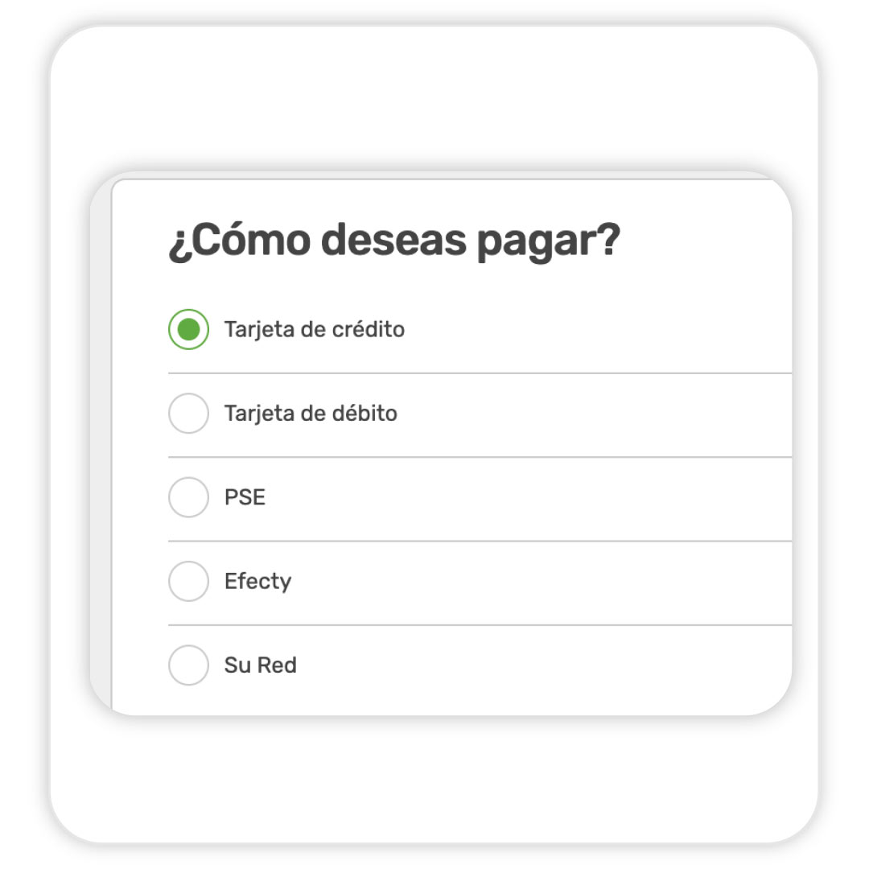Select the Tarjeta de crédito radio button

(x=188, y=329)
